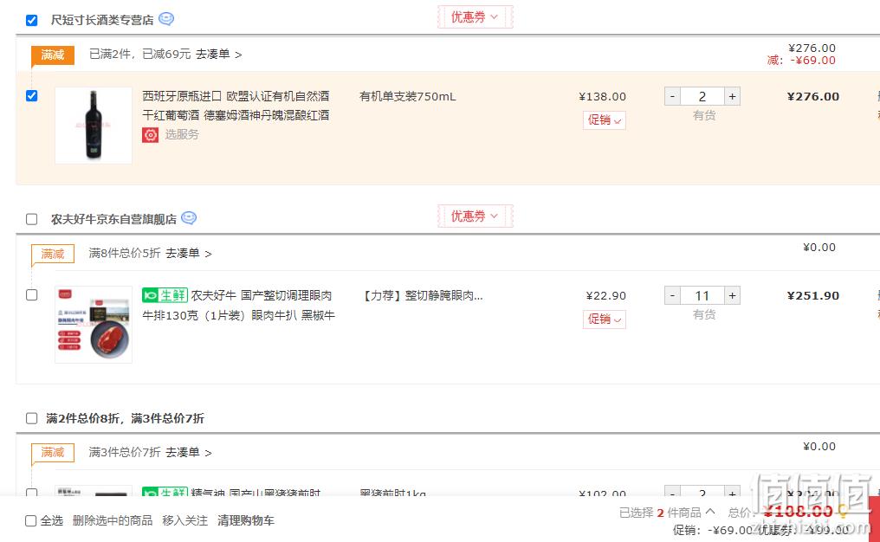880x542 pixels.
Task: Increase the wine quantity with plus button
Action: 732,96
